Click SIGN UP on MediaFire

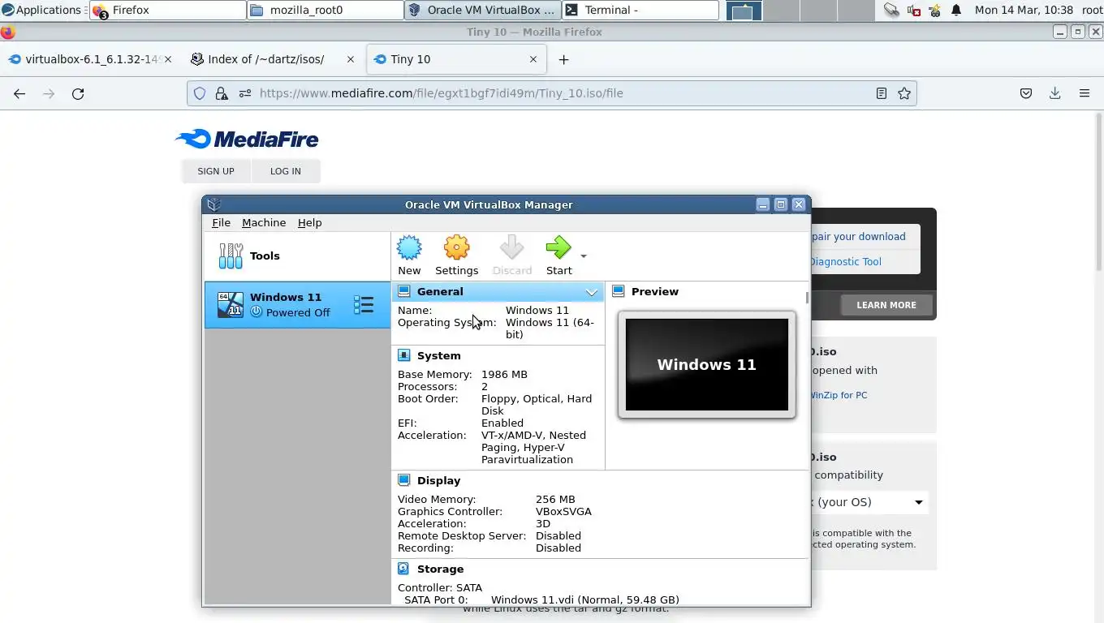tap(216, 171)
